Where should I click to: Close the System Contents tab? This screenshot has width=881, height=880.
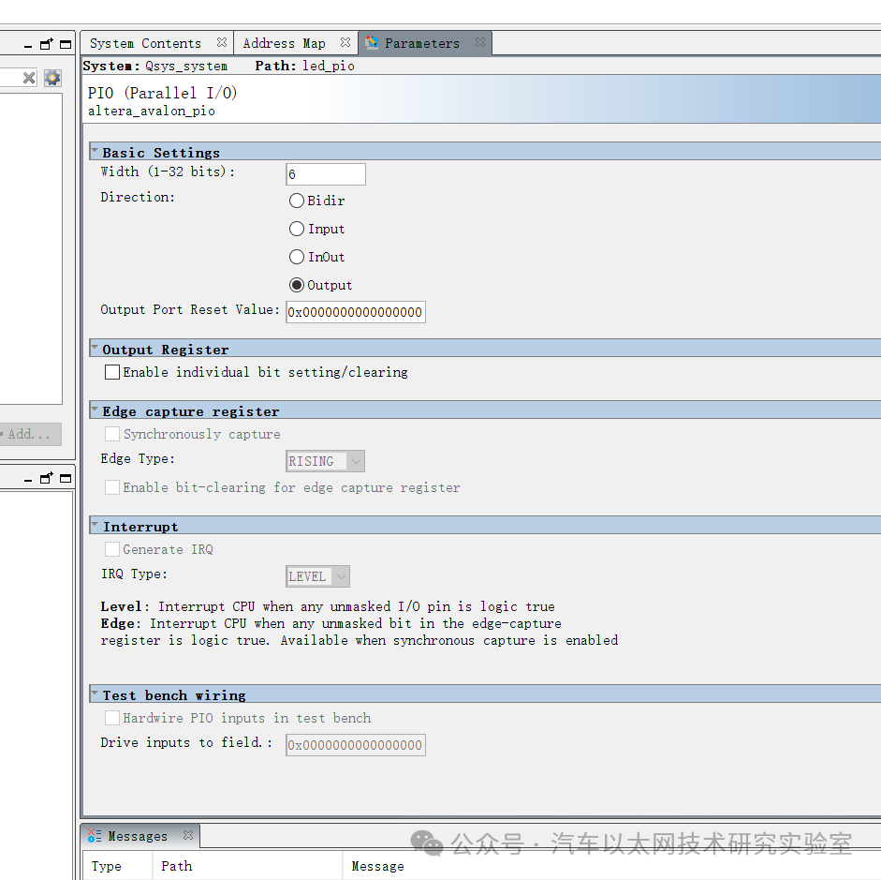[x=222, y=43]
